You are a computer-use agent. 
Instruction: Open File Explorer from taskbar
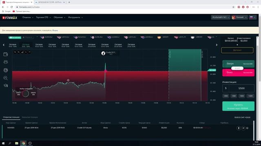click(17, 143)
